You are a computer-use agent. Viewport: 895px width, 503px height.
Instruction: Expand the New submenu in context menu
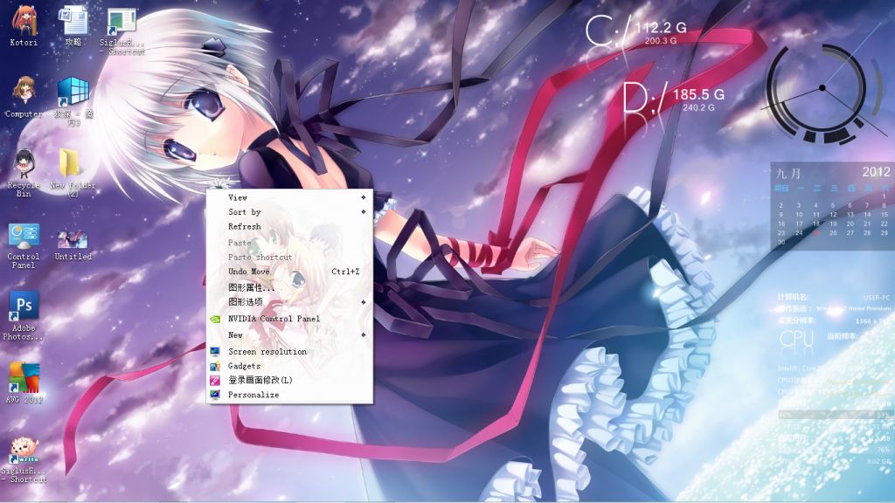point(363,335)
